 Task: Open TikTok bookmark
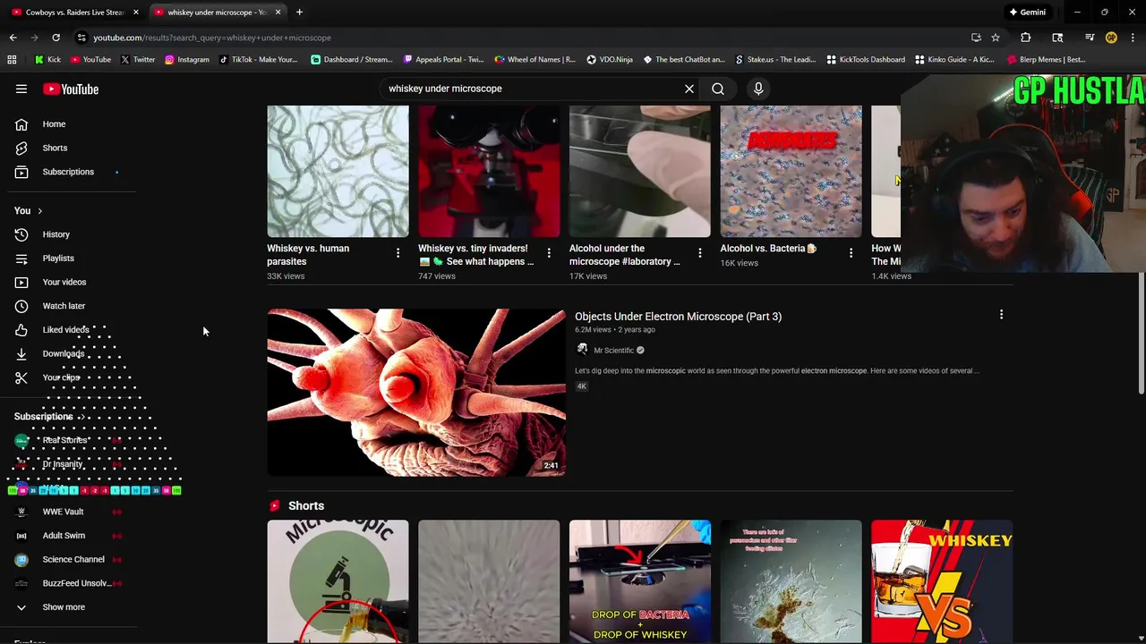pos(258,60)
